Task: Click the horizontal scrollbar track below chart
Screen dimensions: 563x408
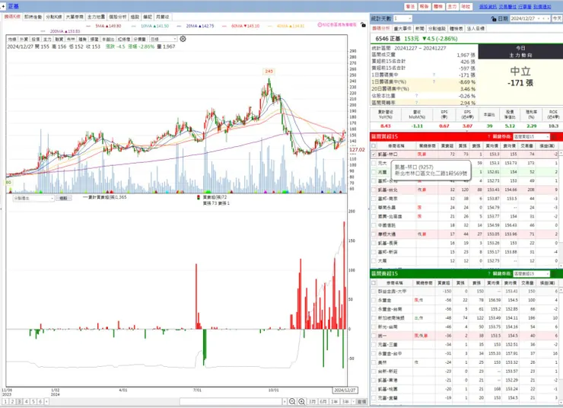Action: (231, 402)
